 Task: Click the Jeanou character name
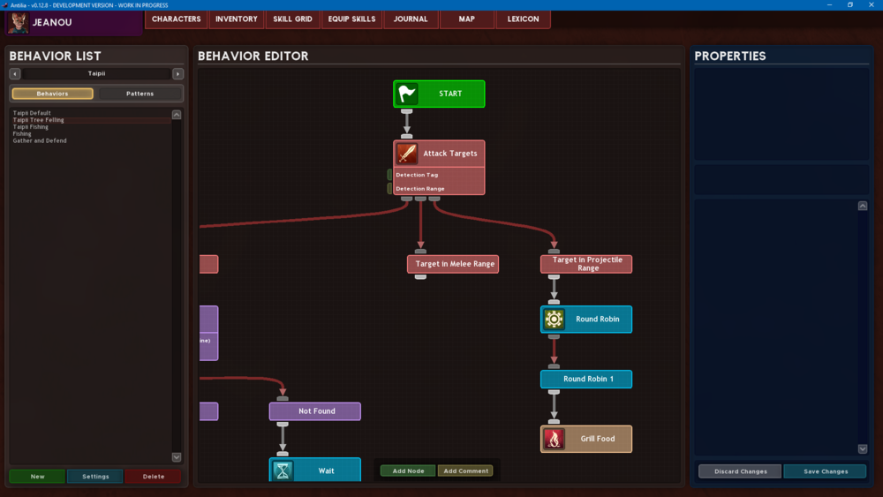(x=52, y=23)
